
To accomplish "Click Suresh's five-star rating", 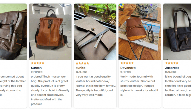I will click(38, 63).
